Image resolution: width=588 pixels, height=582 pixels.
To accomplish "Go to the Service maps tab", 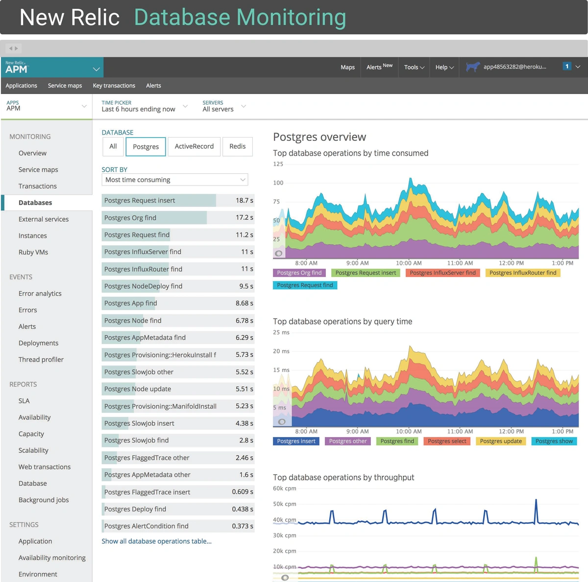I will 65,86.
